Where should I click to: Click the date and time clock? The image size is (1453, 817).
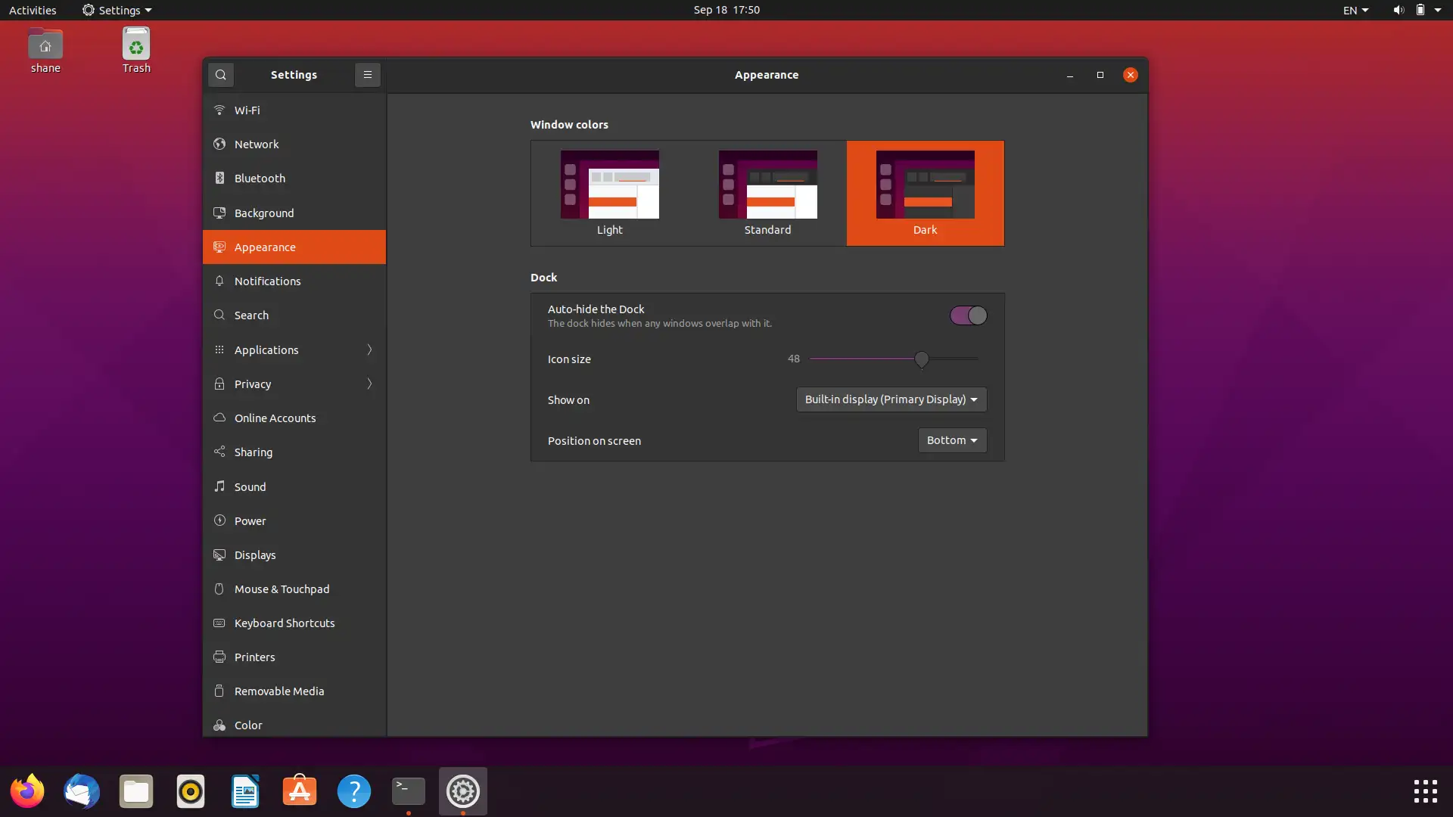pos(726,10)
